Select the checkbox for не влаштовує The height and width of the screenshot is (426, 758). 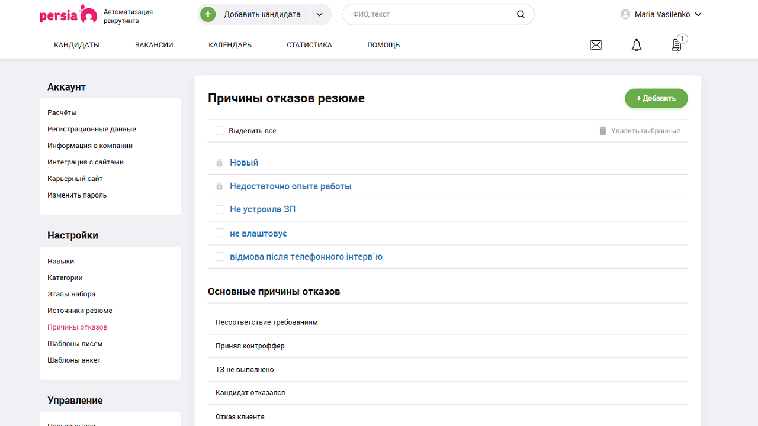coord(220,233)
